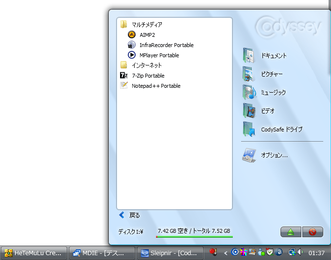Image resolution: width=331 pixels, height=260 pixels.
Task: Open the ミュージック folder icon
Action: click(x=249, y=92)
